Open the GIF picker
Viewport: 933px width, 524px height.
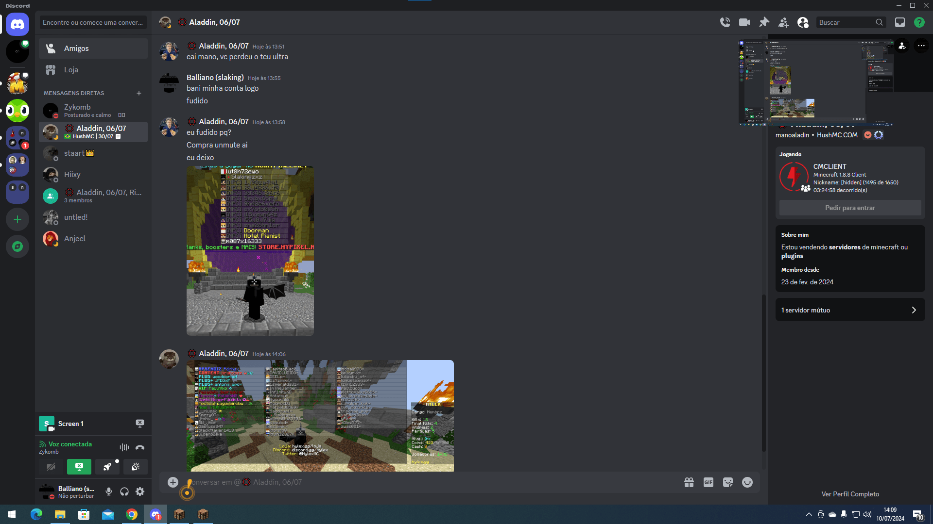point(708,482)
